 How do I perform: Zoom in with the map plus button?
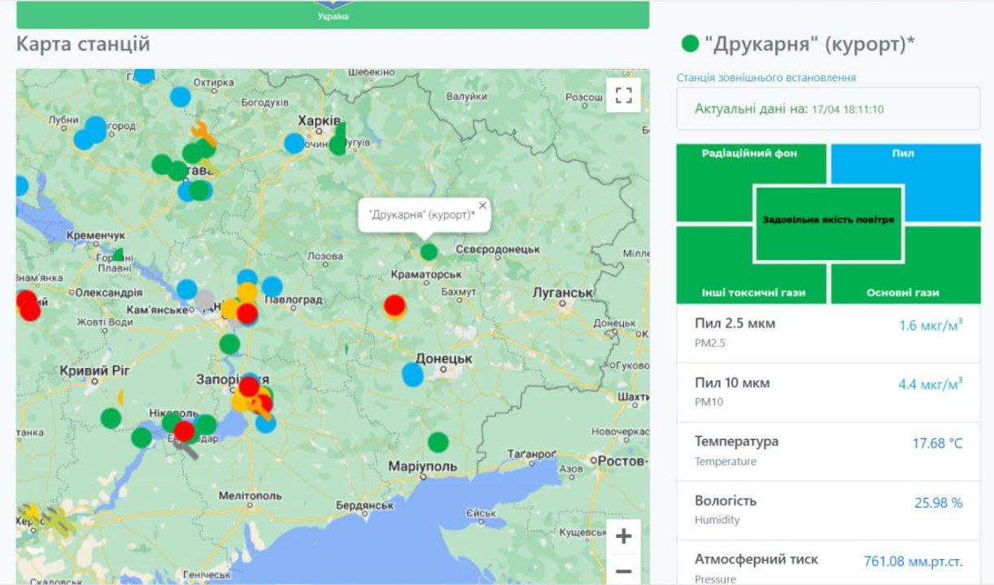624,536
